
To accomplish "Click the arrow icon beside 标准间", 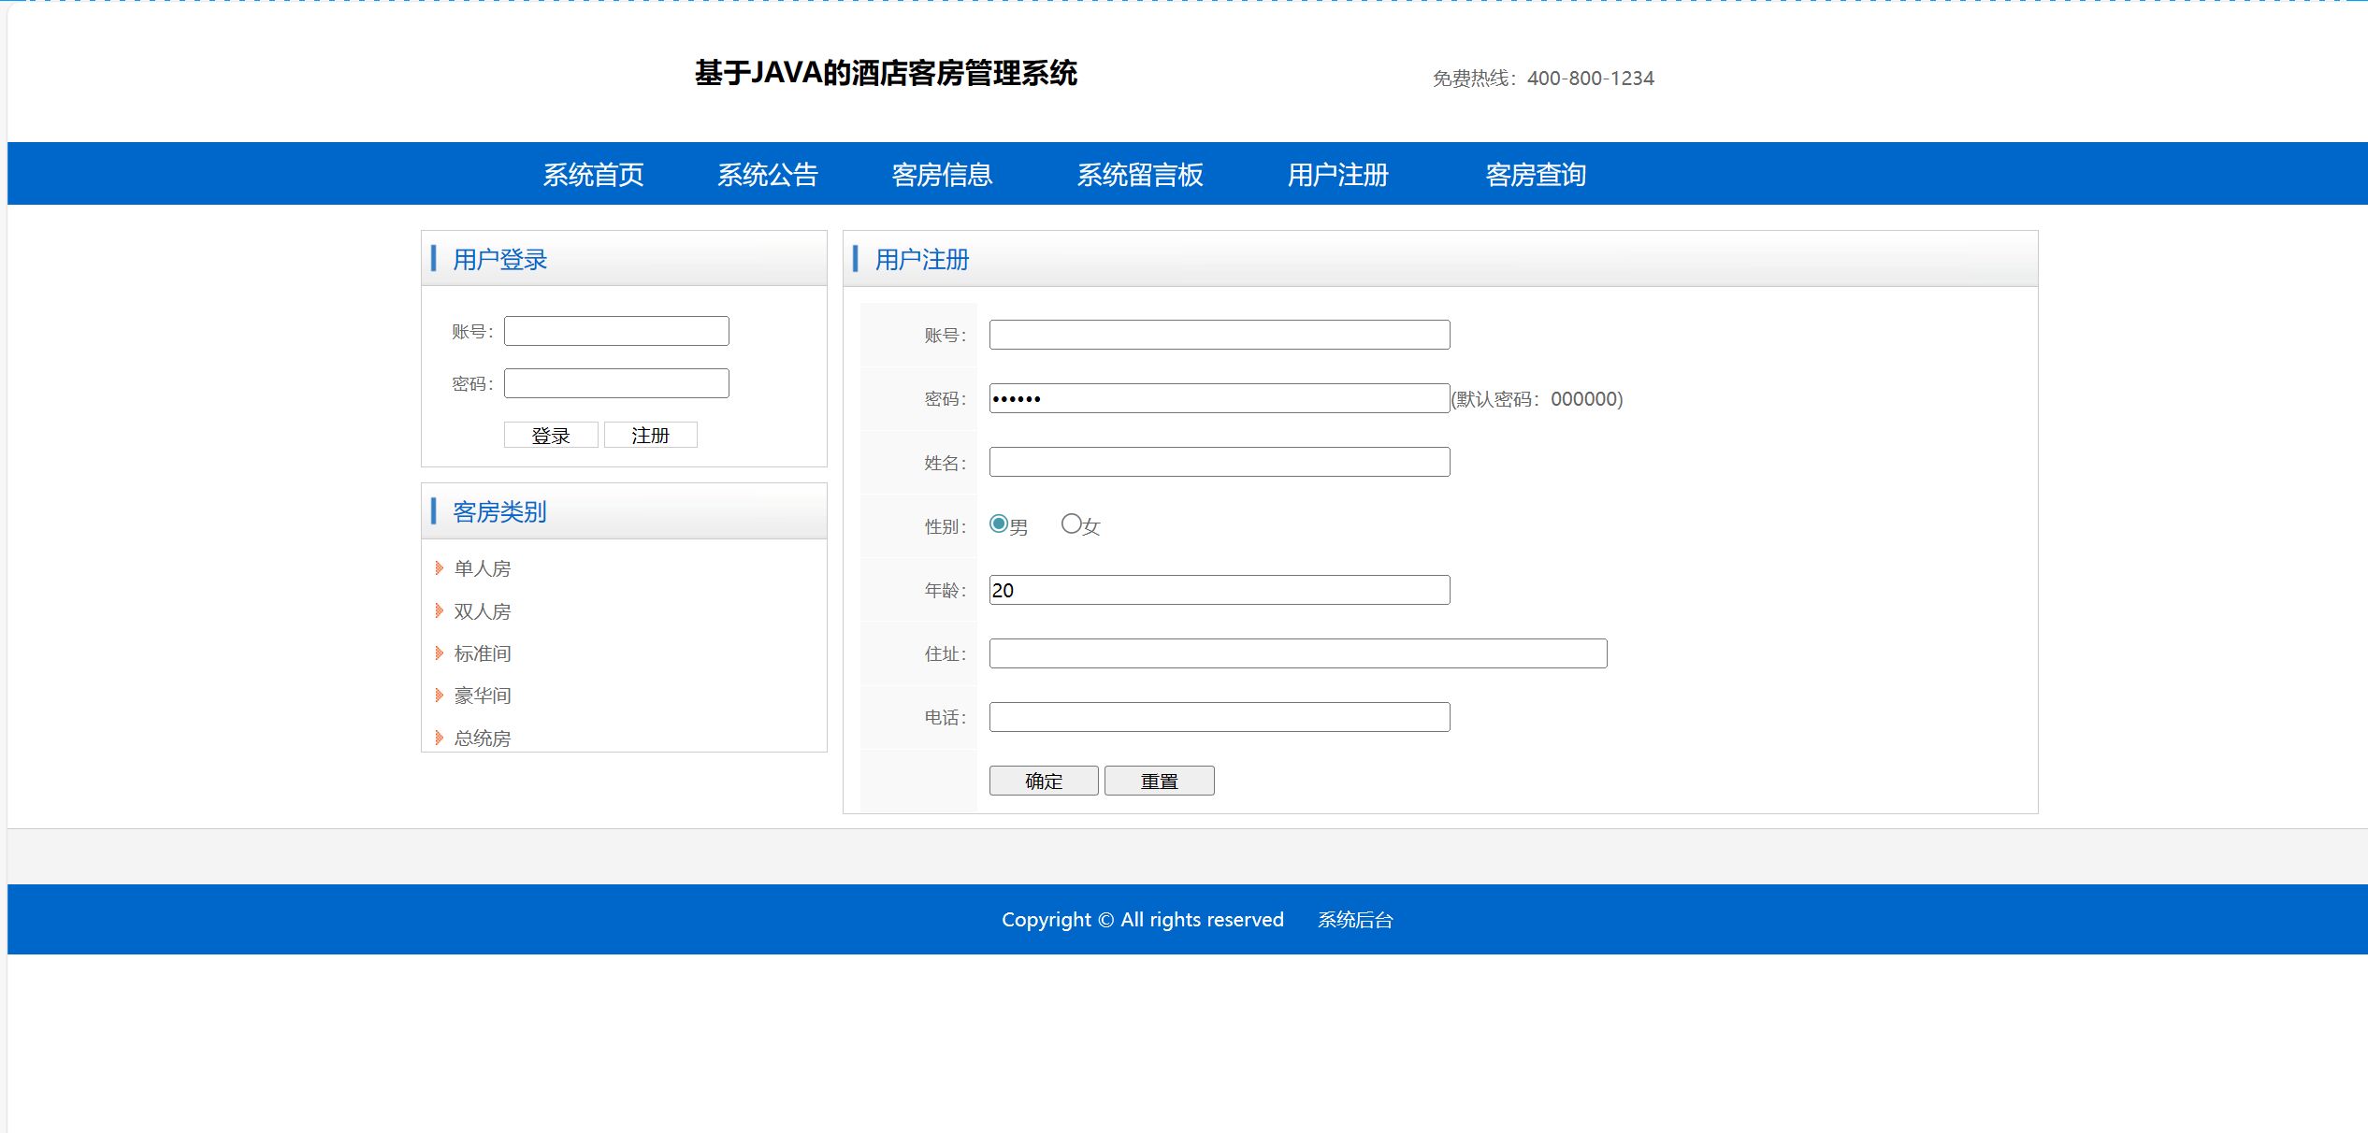I will [439, 653].
